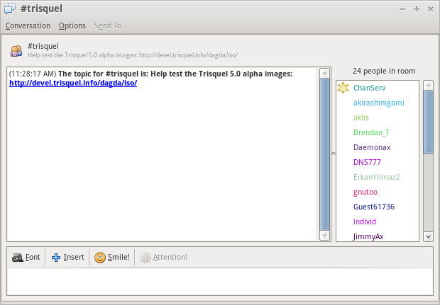Screen dimensions: 440x305
Task: Open the Font formatting button
Action: (x=26, y=257)
